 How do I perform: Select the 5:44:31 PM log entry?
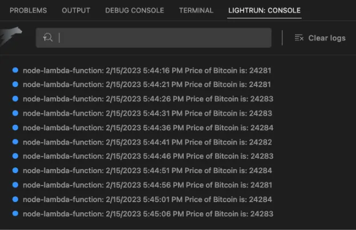tap(147, 113)
